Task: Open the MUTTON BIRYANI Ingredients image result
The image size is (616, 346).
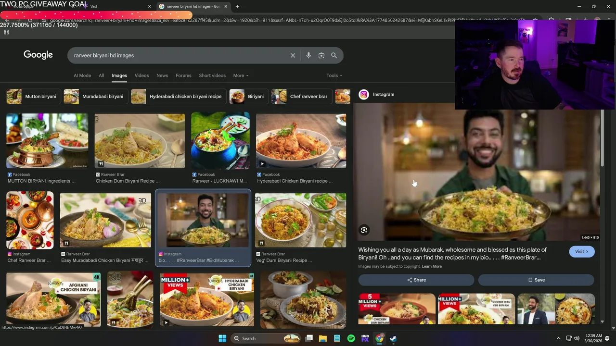Action: click(47, 141)
